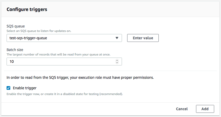Screen dimensions: 221x117
Task: Click the 'Enable the trigger now' description
Action: coord(65,94)
